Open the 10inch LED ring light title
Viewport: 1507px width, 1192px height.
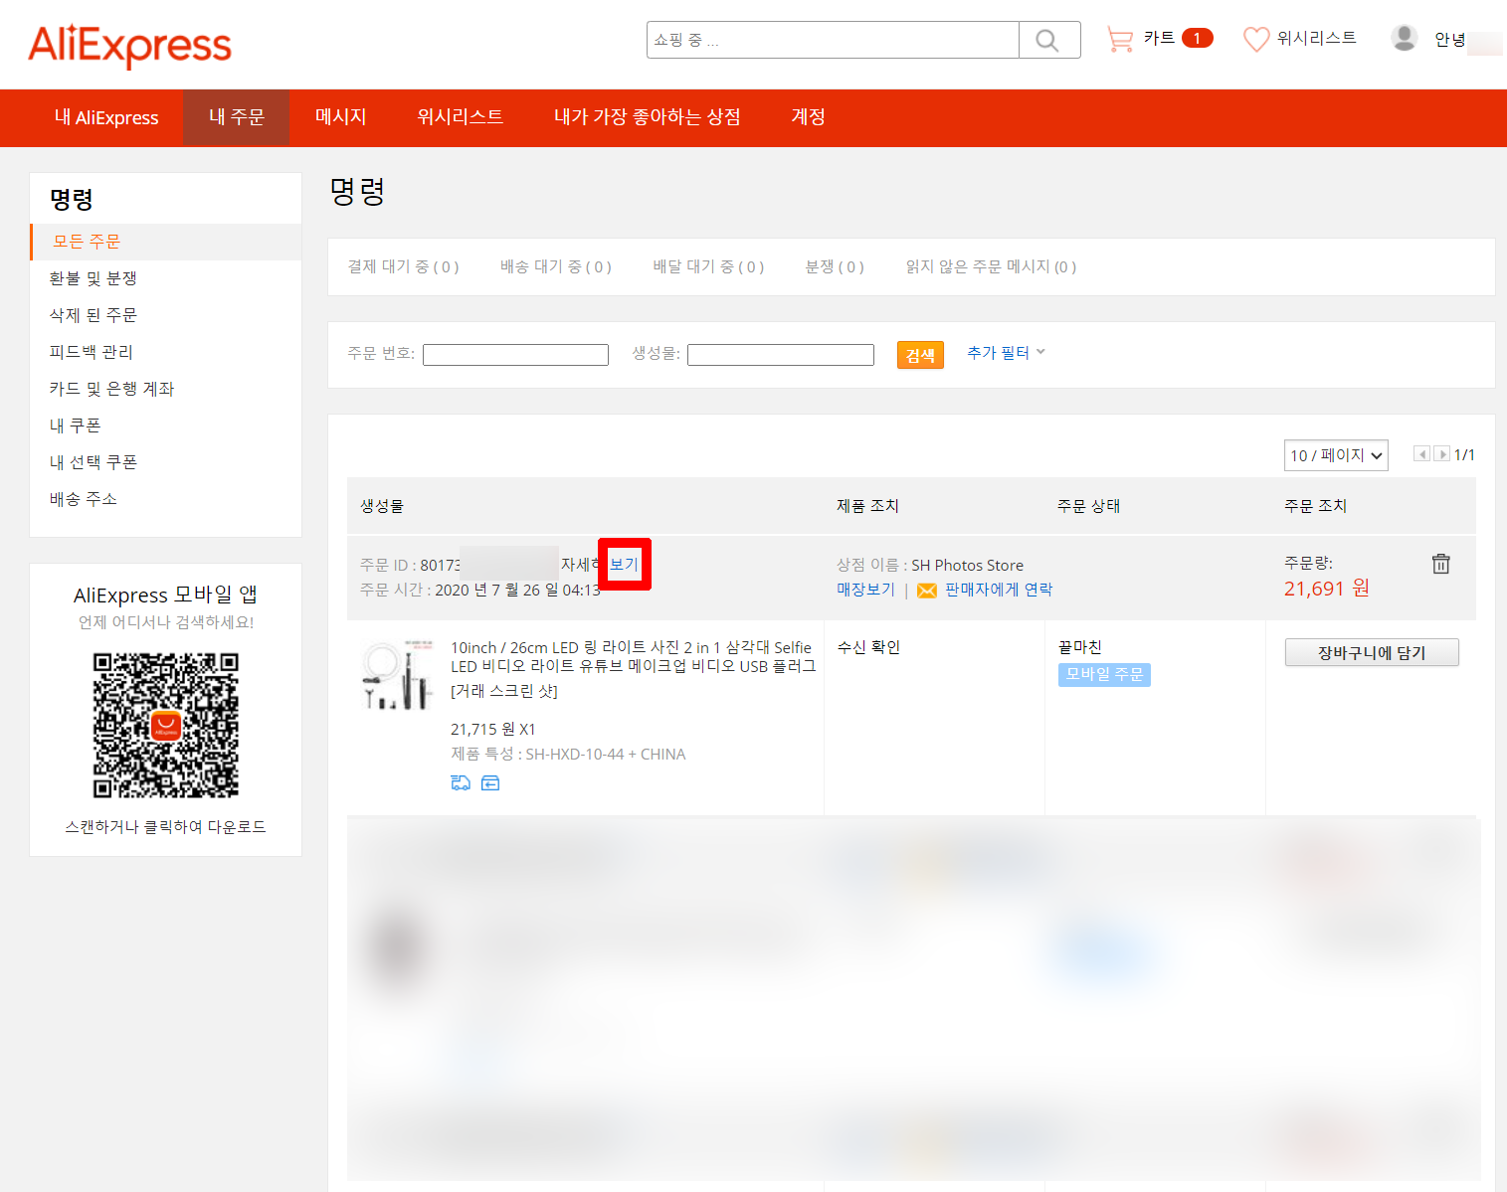tap(633, 657)
